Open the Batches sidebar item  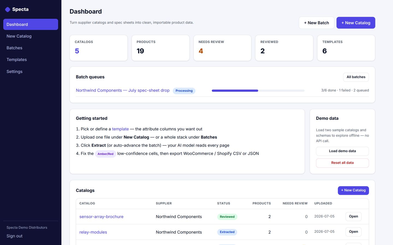(31, 48)
